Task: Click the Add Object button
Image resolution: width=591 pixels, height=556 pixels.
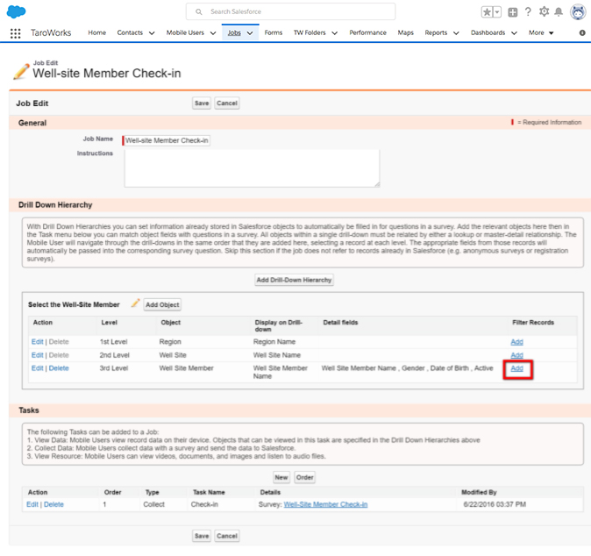Action: [162, 305]
